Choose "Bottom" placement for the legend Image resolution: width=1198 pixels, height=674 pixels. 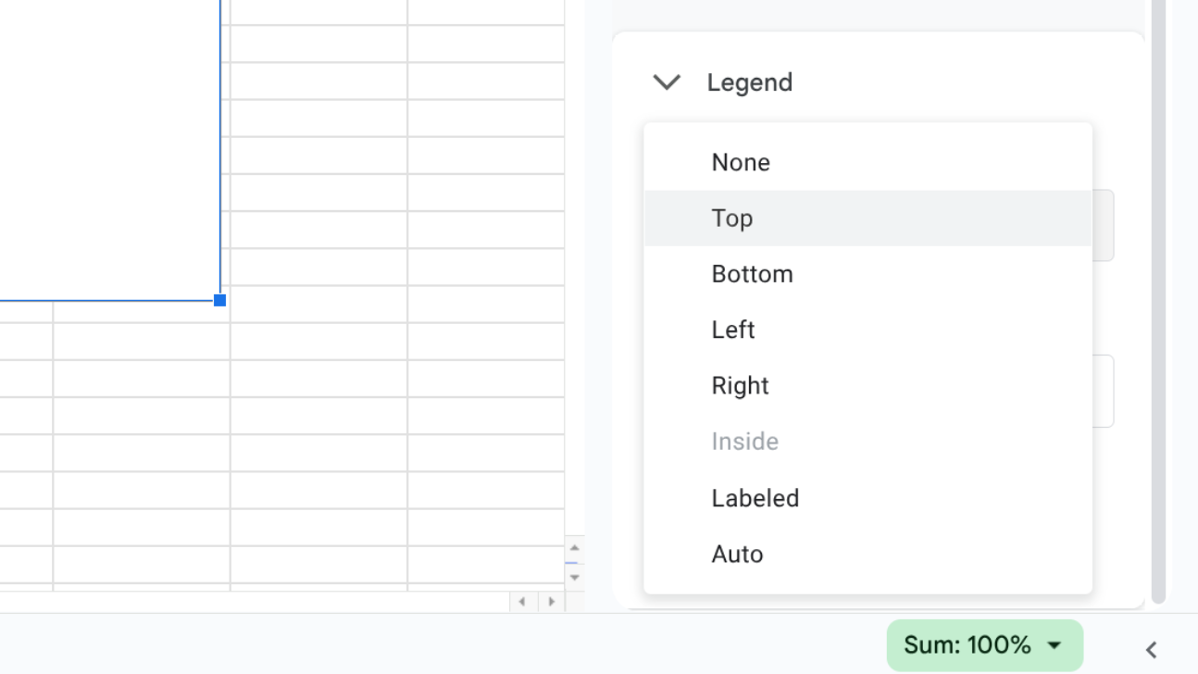click(x=752, y=273)
